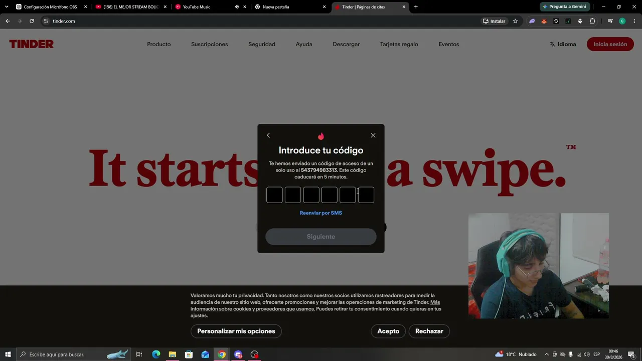642x361 pixels.
Task: Open the Ayuda menu item
Action: [x=304, y=44]
